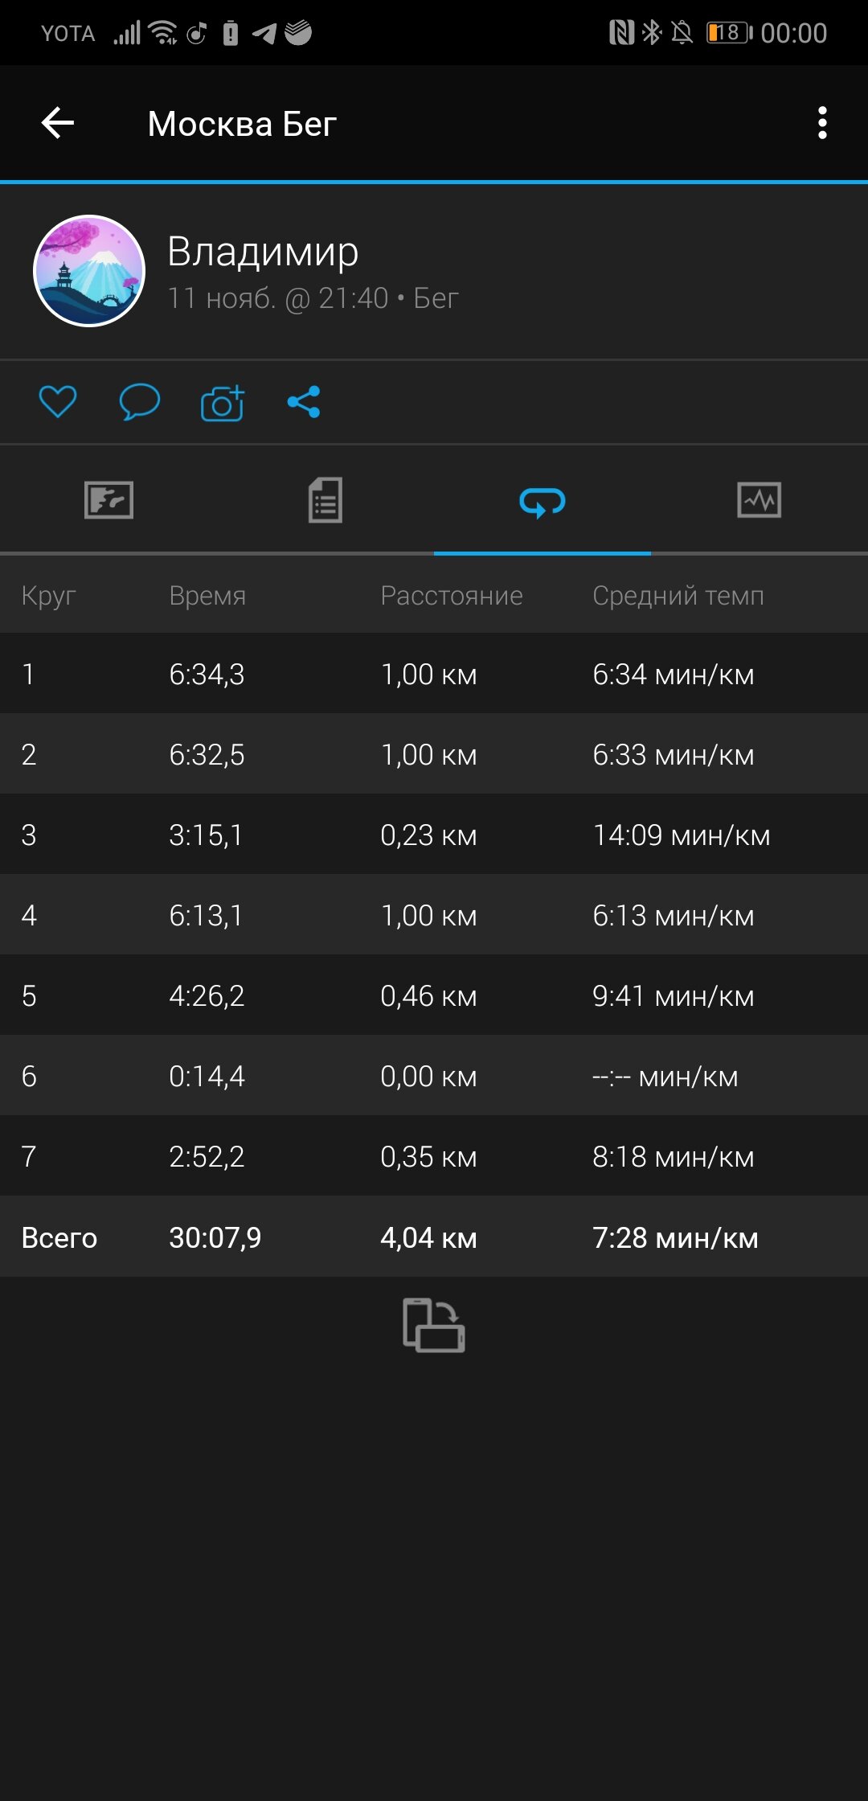This screenshot has height=1801, width=868.
Task: Tap Владимир's profile avatar
Action: click(x=89, y=271)
